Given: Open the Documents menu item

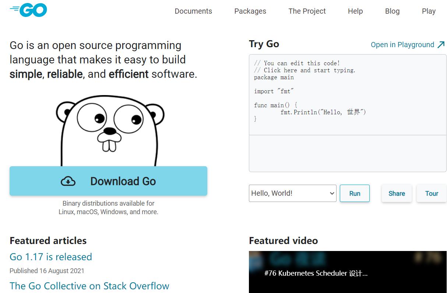Looking at the screenshot, I should (193, 11).
